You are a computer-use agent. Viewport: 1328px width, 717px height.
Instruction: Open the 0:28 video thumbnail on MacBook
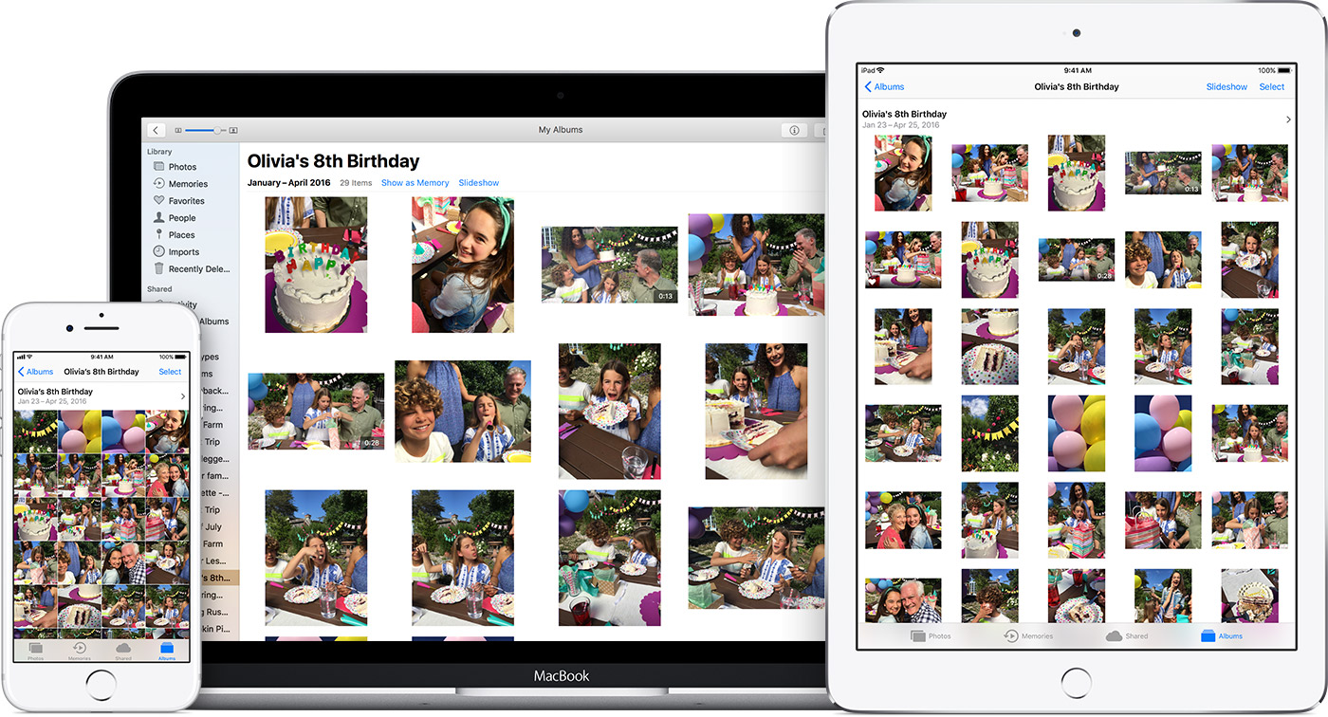click(x=316, y=411)
